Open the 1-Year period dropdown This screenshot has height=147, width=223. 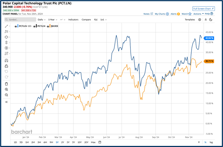pos(53,20)
